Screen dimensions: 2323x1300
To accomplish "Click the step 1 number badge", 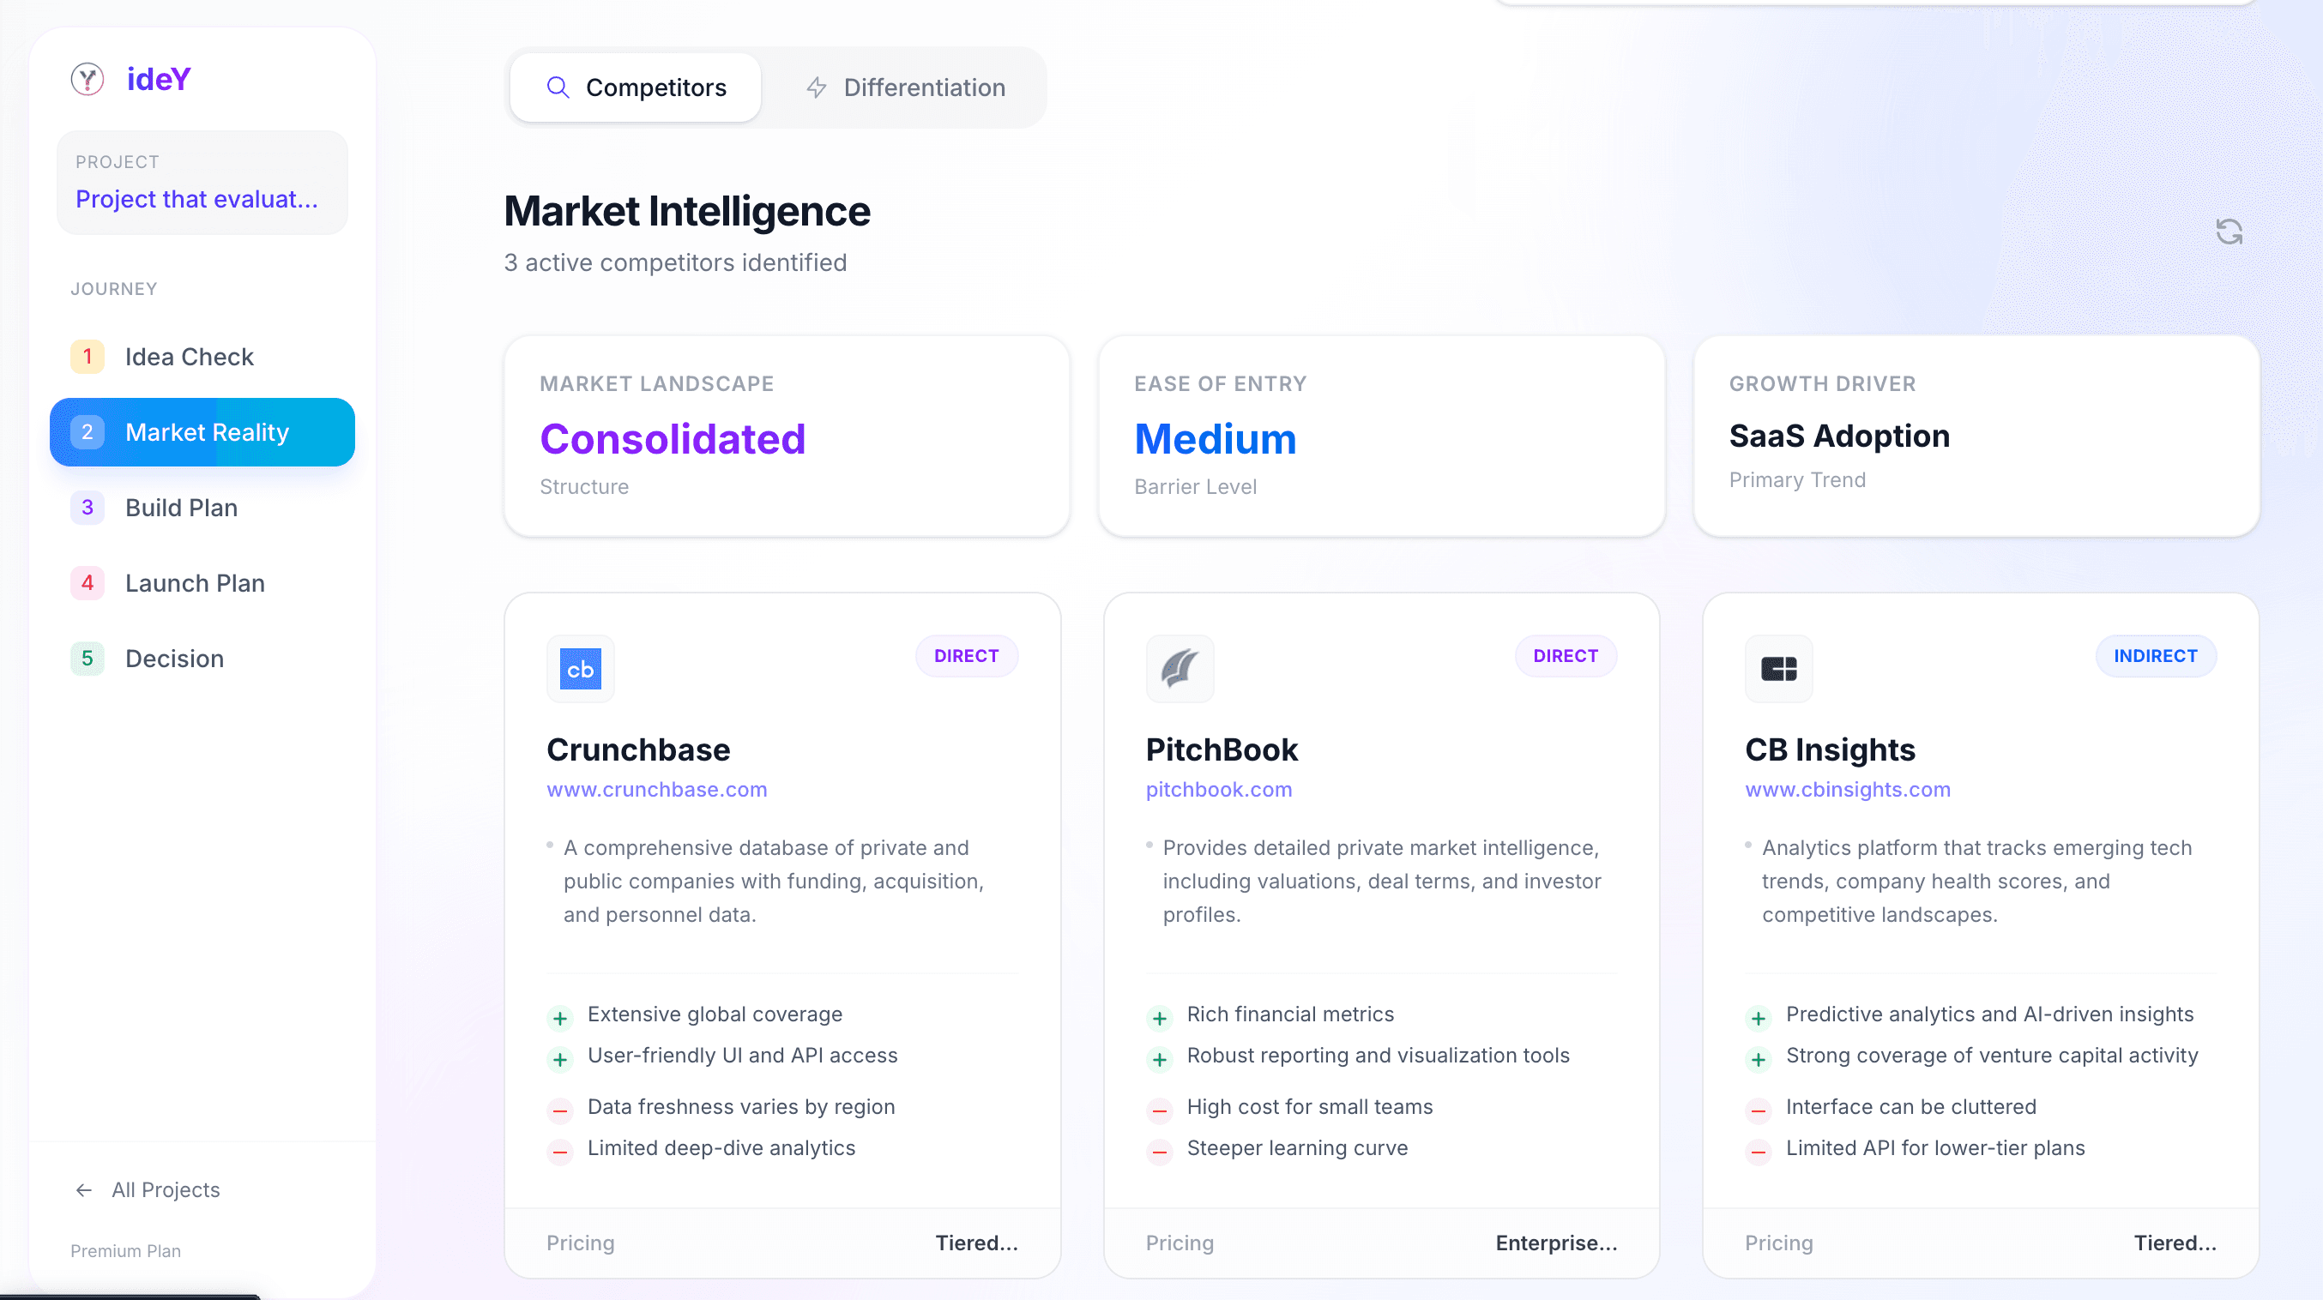I will [87, 357].
